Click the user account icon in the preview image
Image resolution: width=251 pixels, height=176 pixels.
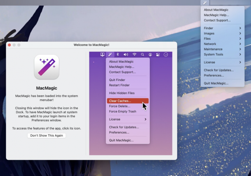point(150,55)
